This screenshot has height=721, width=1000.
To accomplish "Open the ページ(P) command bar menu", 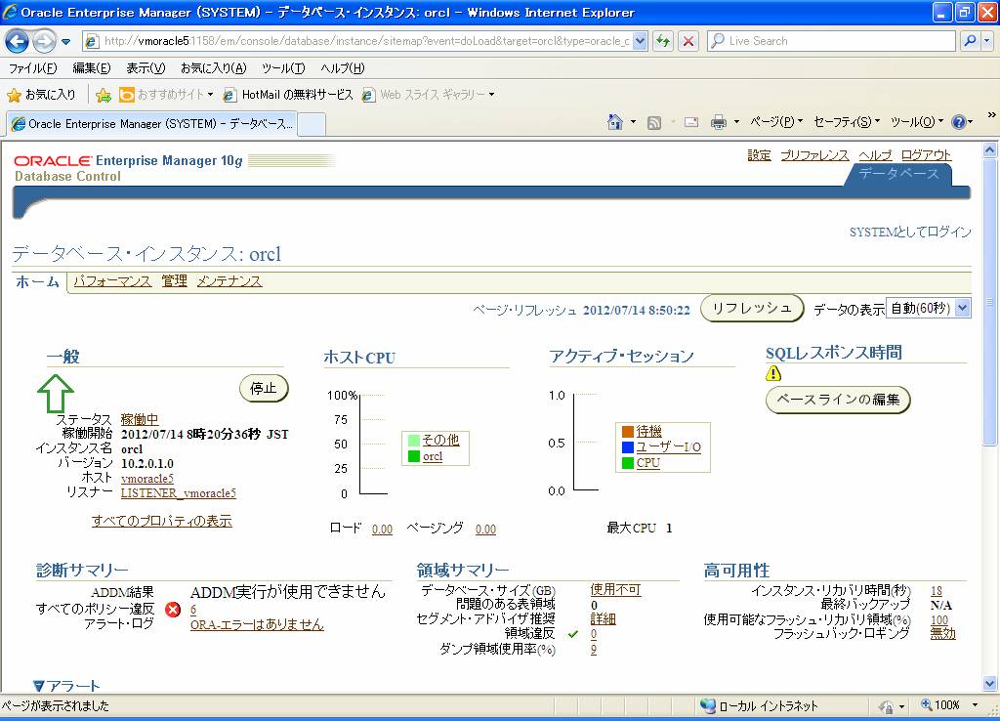I will (776, 122).
